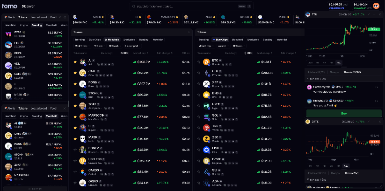Switch to Leaderboard tab in top-left panel
Image resolution: width=385 pixels, height=191 pixels.
tap(39, 17)
